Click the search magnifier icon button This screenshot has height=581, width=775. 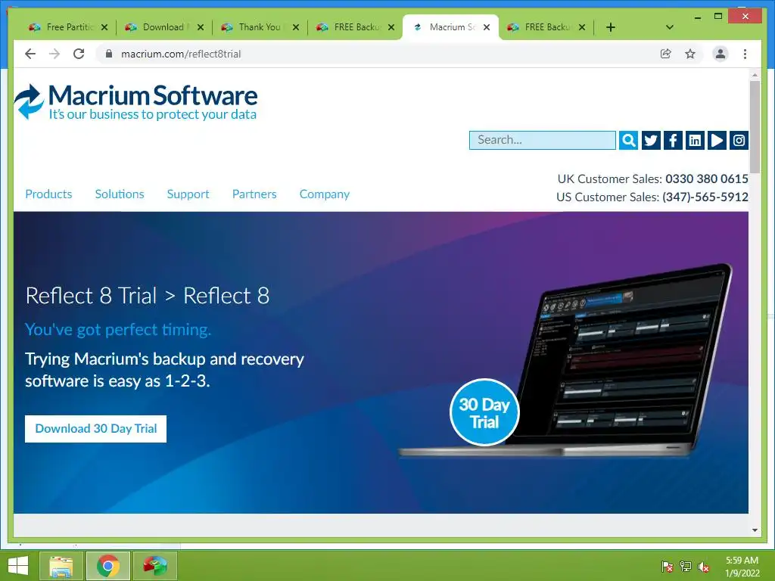tap(628, 140)
